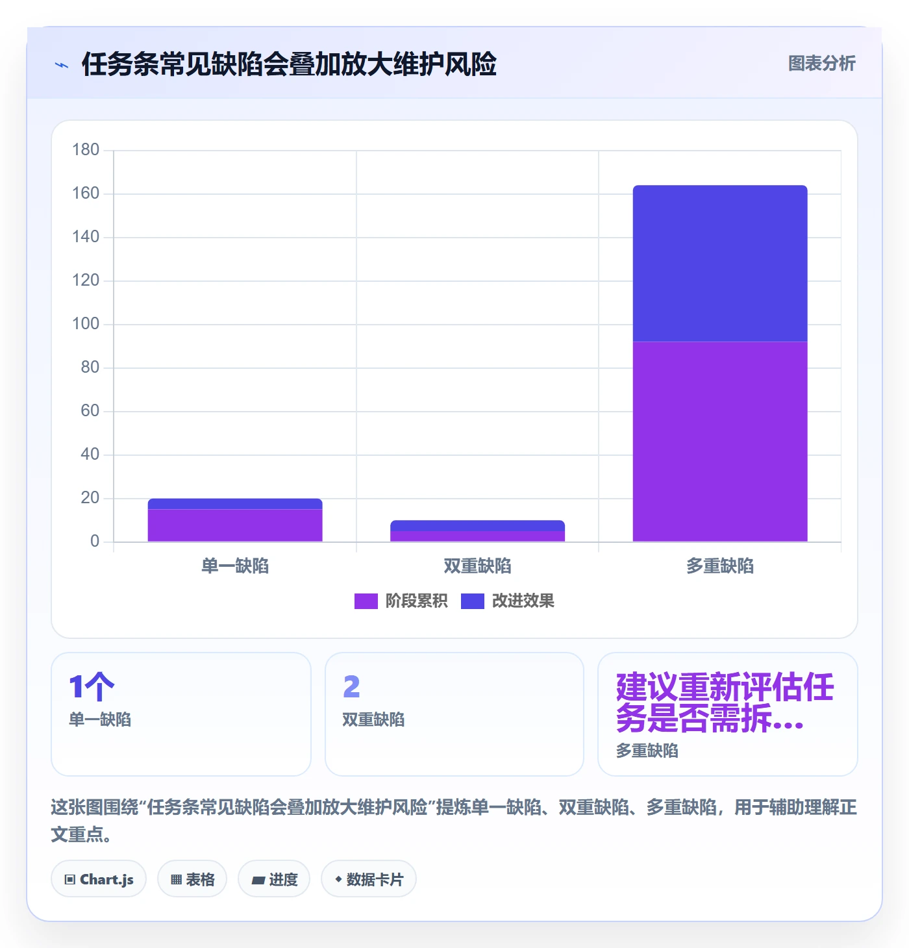Viewport: 909px width, 948px height.
Task: Click the description paragraph starting with 这张图围绕
Action: point(454,821)
